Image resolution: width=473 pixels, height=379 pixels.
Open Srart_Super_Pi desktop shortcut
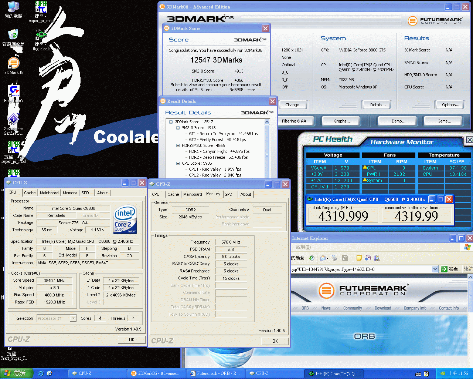[13, 353]
